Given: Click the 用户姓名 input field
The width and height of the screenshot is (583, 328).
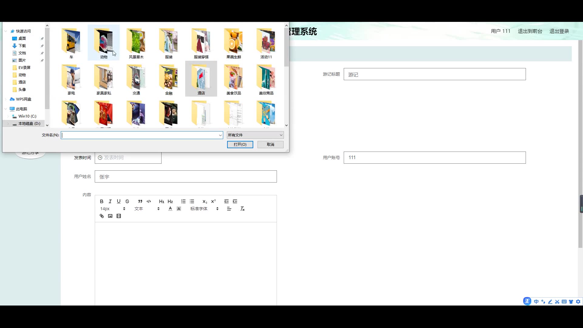Looking at the screenshot, I should click(x=186, y=176).
